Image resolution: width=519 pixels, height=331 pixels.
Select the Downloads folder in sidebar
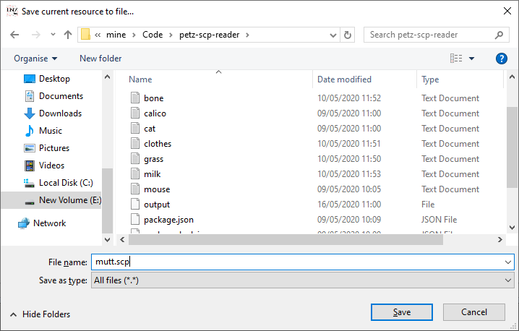[60, 113]
